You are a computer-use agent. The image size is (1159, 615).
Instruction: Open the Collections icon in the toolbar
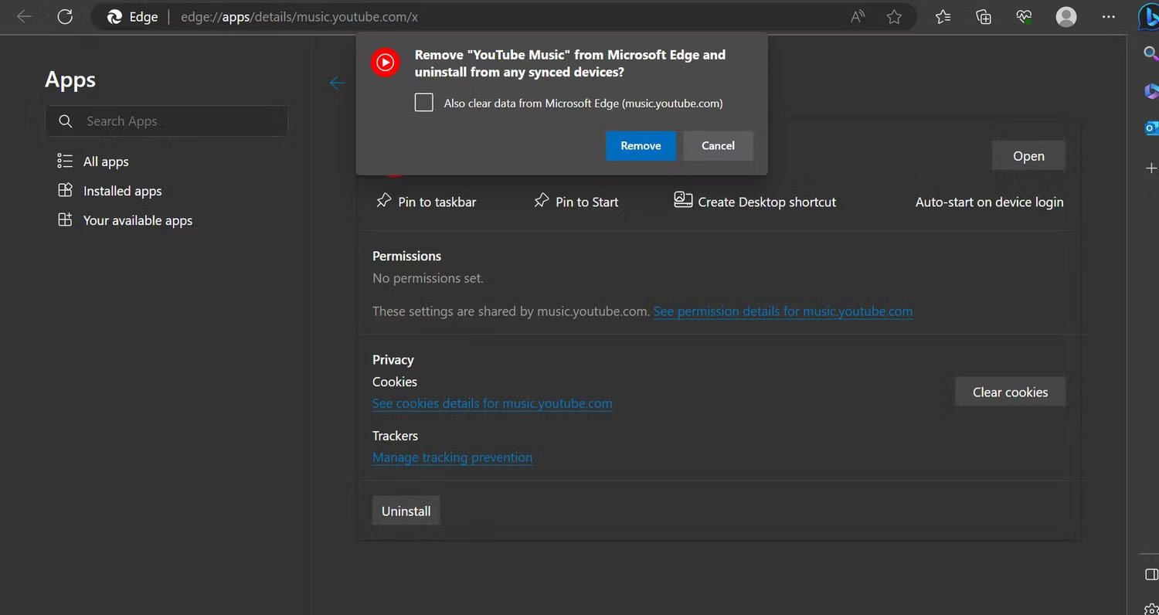tap(983, 16)
